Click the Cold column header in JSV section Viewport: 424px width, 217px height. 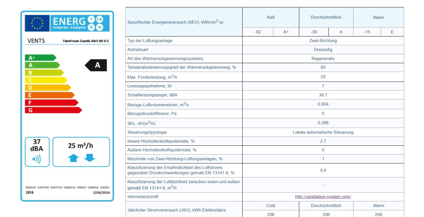pyautogui.click(x=271, y=206)
